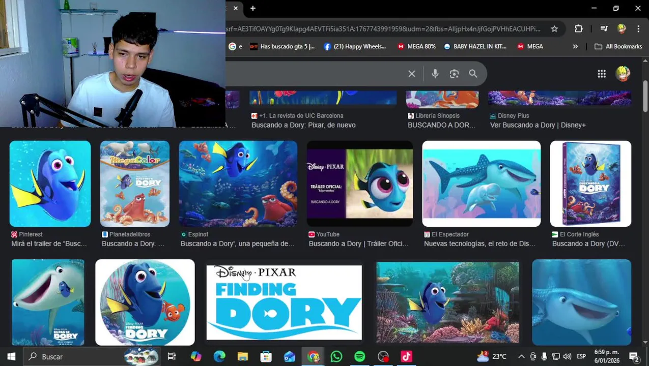This screenshot has width=649, height=366.
Task: Open the Pinterest Dory image result
Action: (x=50, y=184)
